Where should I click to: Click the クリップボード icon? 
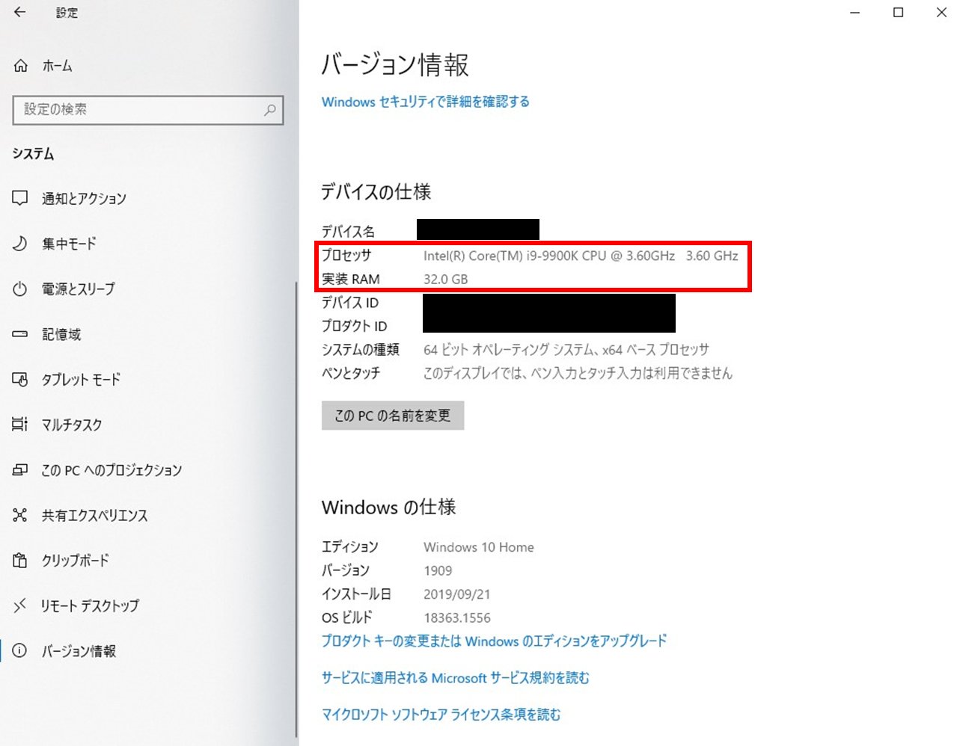click(x=20, y=561)
